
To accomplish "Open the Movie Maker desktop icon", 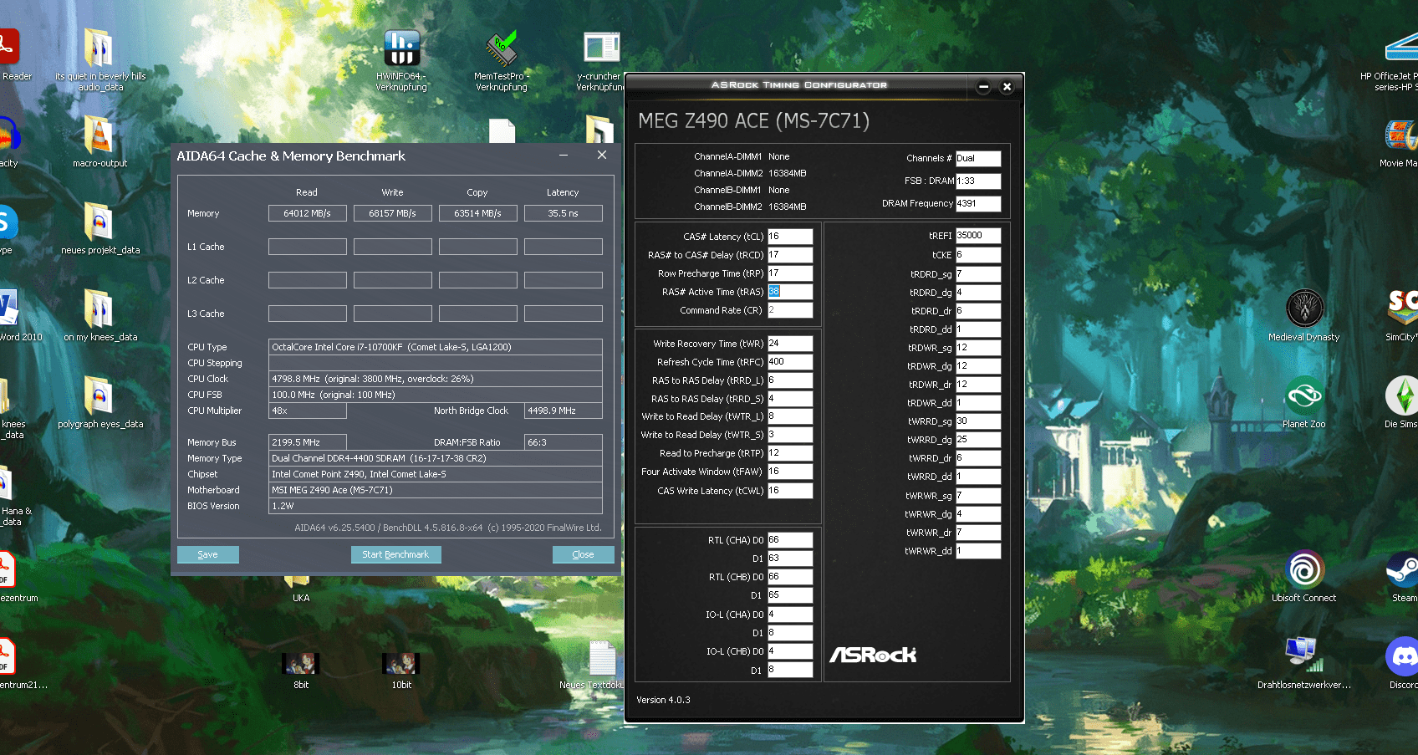I will pos(1402,135).
